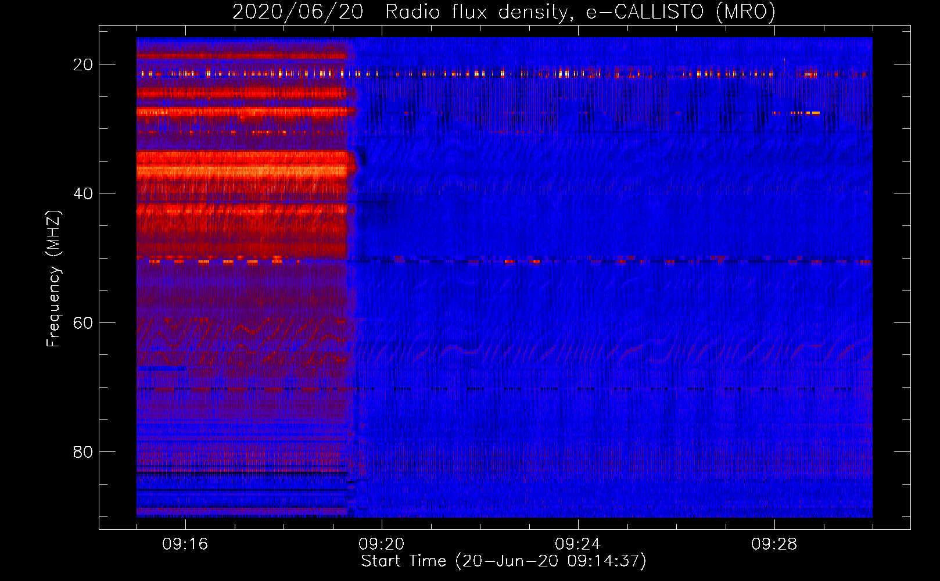The height and width of the screenshot is (581, 940).
Task: Click the 20 MHz frequency tick label
Action: (83, 64)
